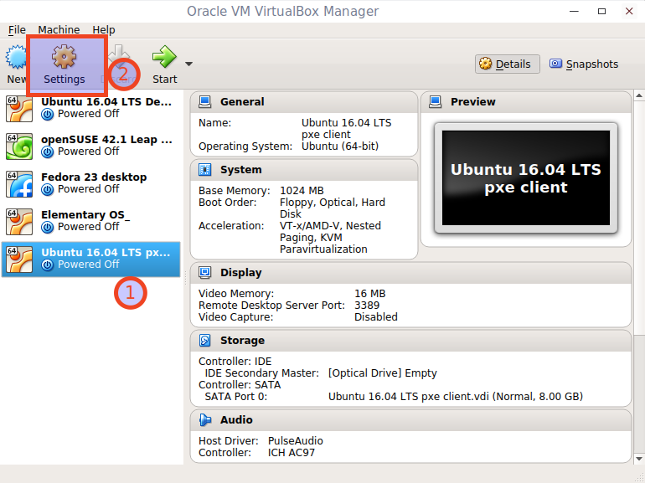Click the Video Capture Disabled value
The image size is (645, 483).
click(x=375, y=317)
